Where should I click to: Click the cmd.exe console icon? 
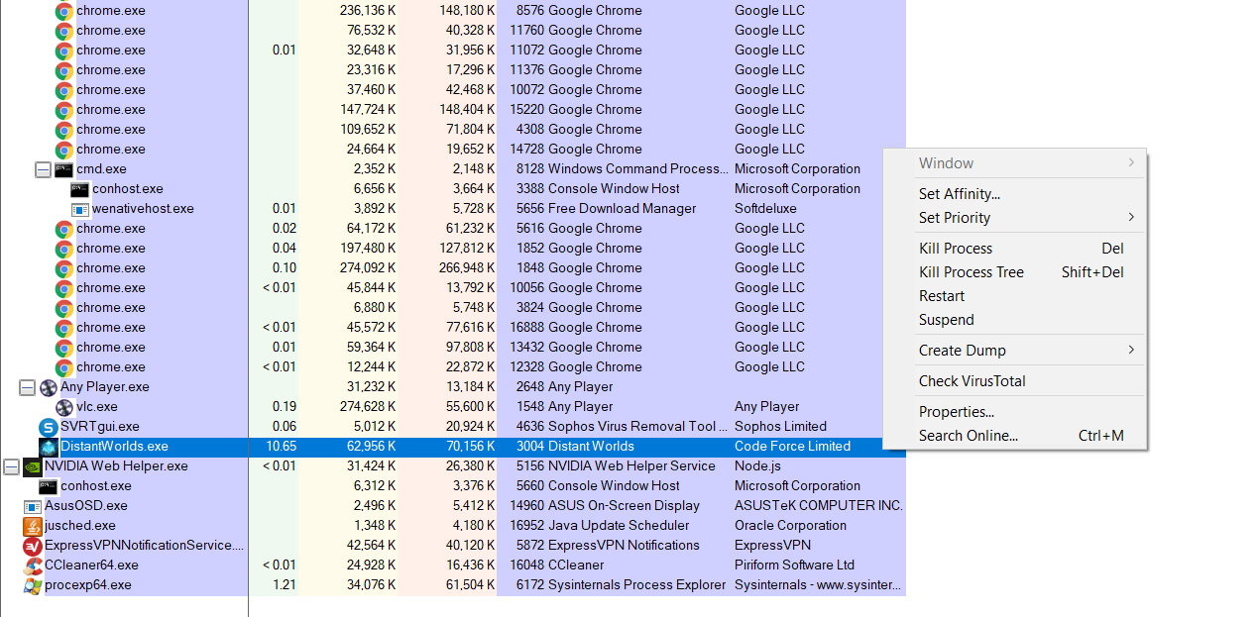[x=63, y=169]
